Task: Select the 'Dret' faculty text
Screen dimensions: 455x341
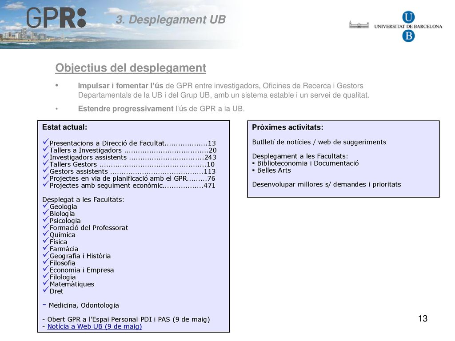Action: [56, 291]
